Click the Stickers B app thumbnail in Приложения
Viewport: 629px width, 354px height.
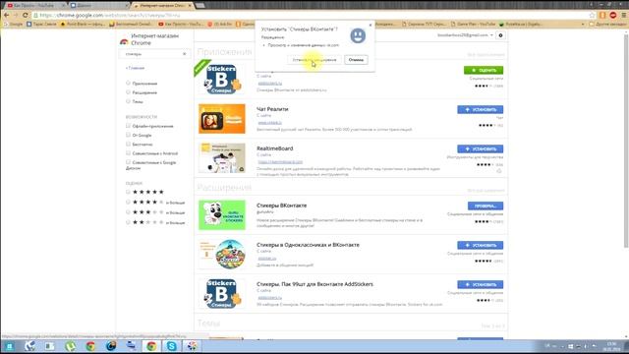(x=222, y=80)
